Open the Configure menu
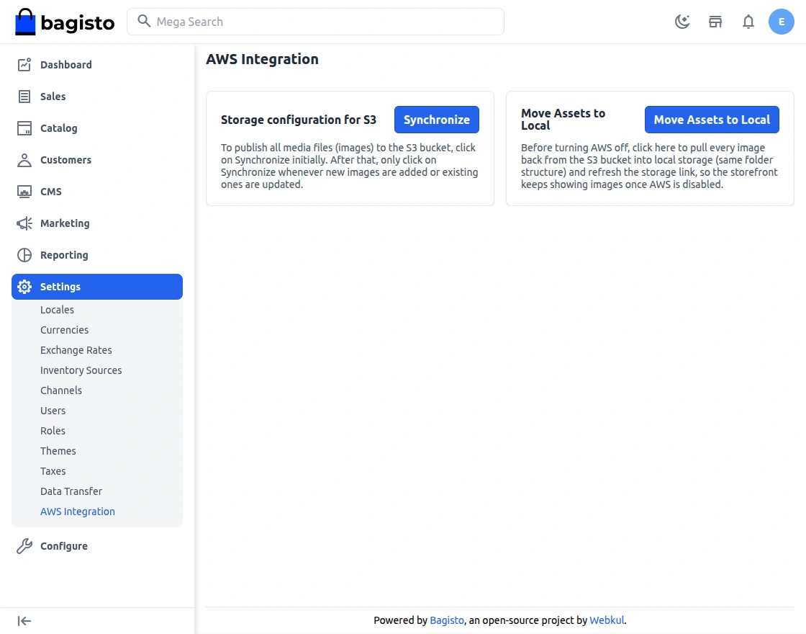Image resolution: width=806 pixels, height=634 pixels. pyautogui.click(x=97, y=546)
